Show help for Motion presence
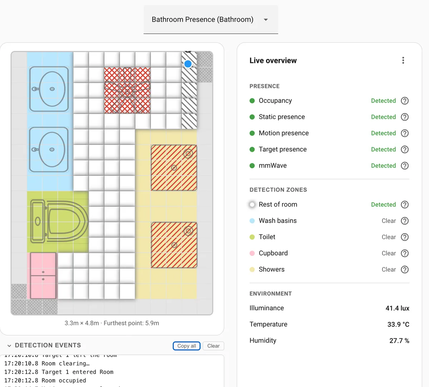Screen dimensions: 429x387 tap(405, 133)
